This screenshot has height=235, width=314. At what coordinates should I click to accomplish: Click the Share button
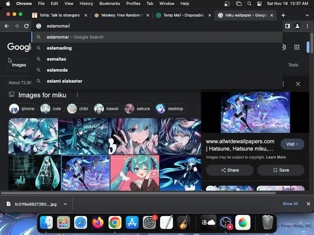pyautogui.click(x=230, y=170)
